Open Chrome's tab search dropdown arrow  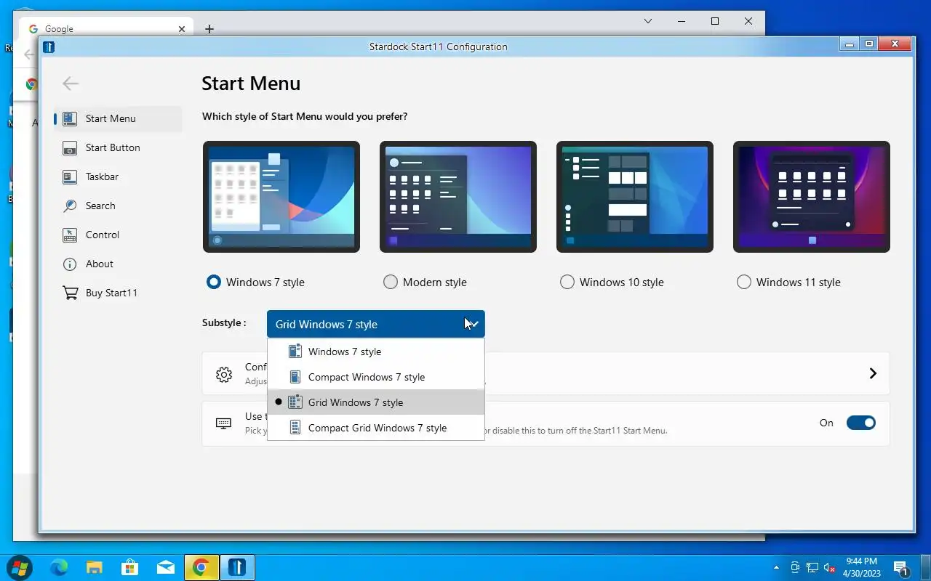[648, 22]
